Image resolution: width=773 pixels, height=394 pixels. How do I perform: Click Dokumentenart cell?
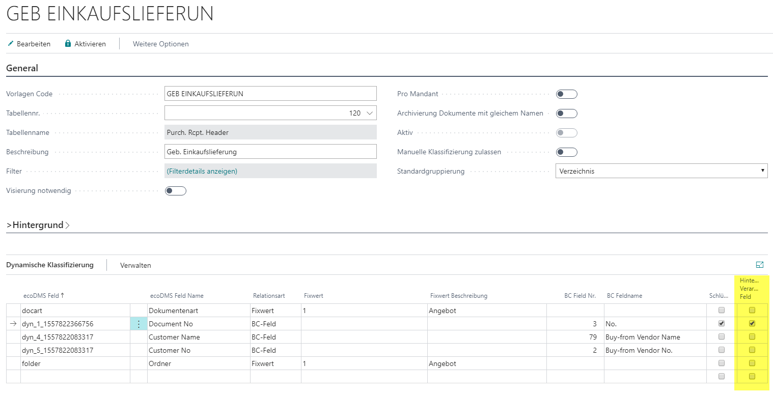point(199,311)
